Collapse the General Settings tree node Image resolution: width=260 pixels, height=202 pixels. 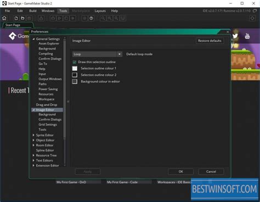(x=33, y=39)
